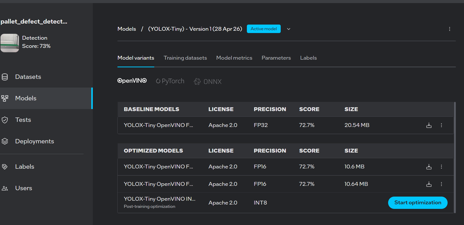Open the Training datasets tab

point(185,58)
